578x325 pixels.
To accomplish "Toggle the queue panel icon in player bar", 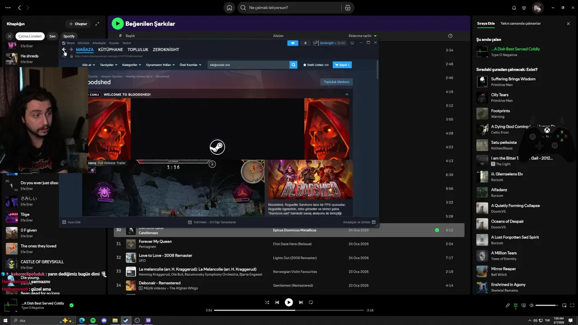I will click(x=515, y=306).
